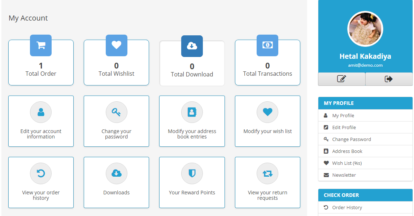Click the email amit@demo.com
Viewport: 414px width, 216px height.
(x=365, y=65)
